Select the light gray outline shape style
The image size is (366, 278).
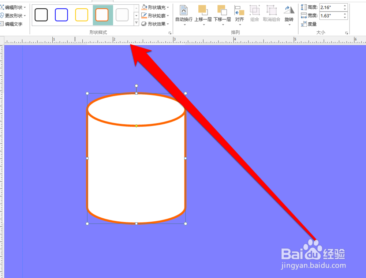pyautogui.click(x=122, y=15)
